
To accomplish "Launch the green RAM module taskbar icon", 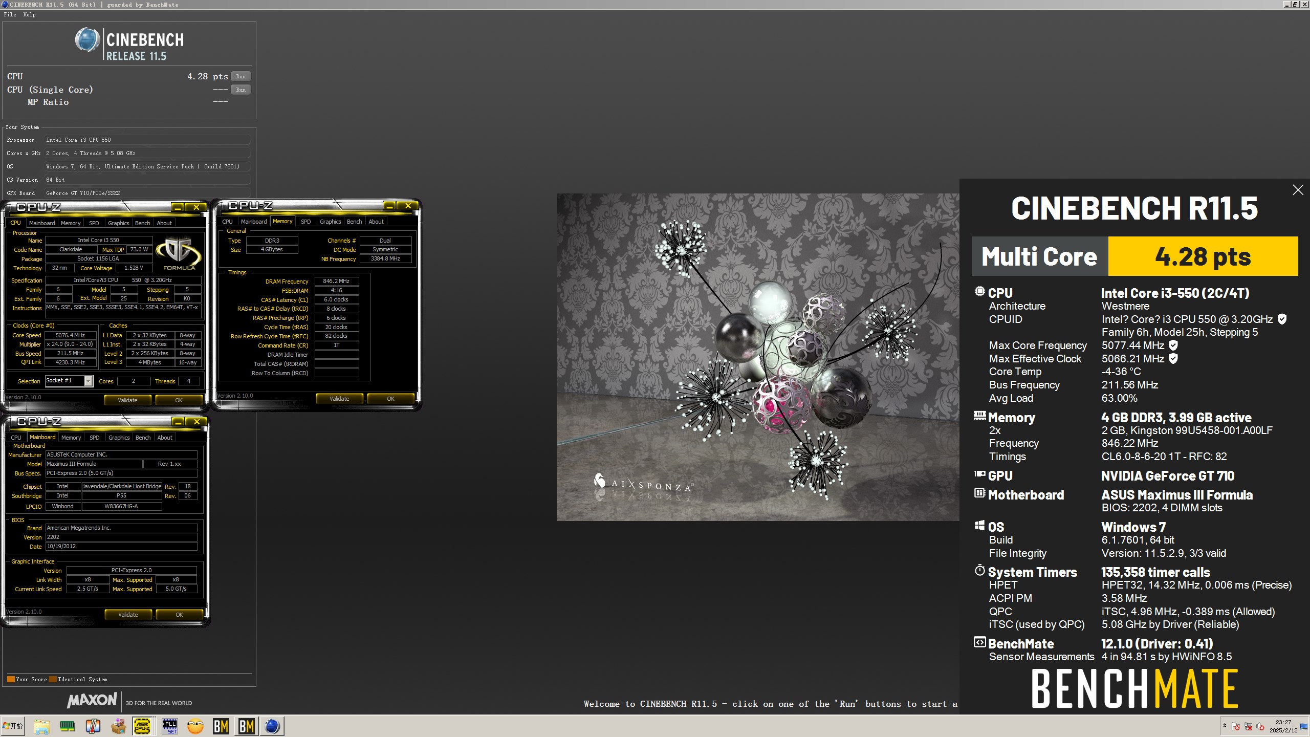I will (68, 726).
